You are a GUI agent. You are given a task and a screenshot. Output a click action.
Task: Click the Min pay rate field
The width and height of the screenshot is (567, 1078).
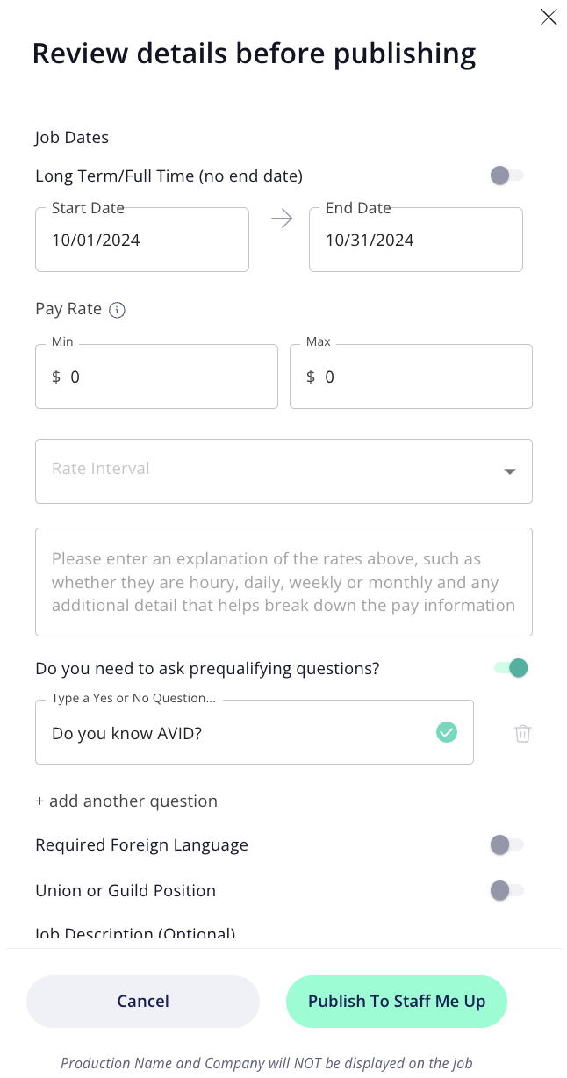point(156,377)
